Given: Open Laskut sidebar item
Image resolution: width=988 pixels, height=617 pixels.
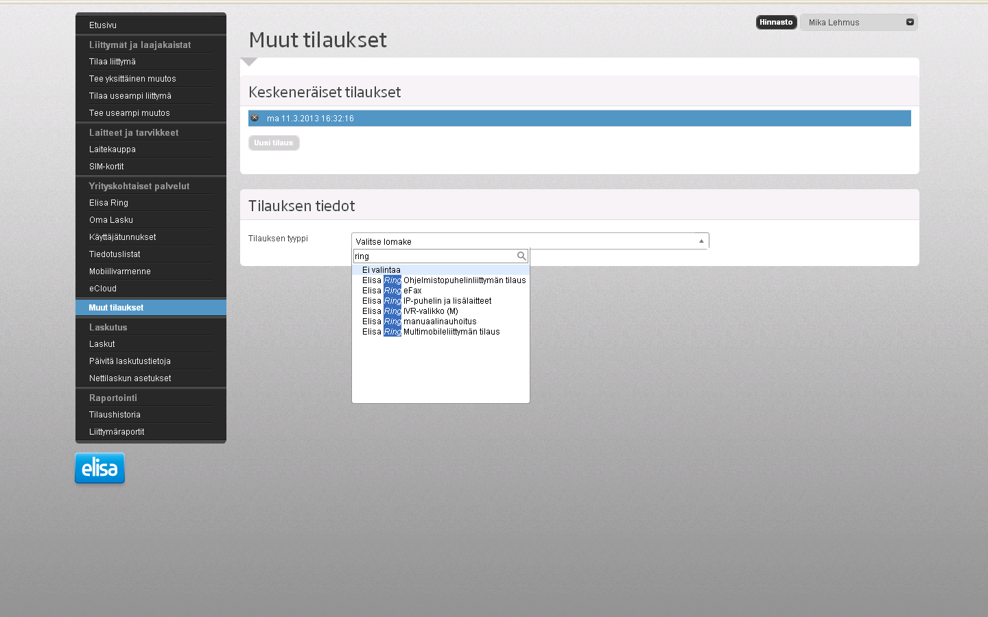Looking at the screenshot, I should [102, 344].
